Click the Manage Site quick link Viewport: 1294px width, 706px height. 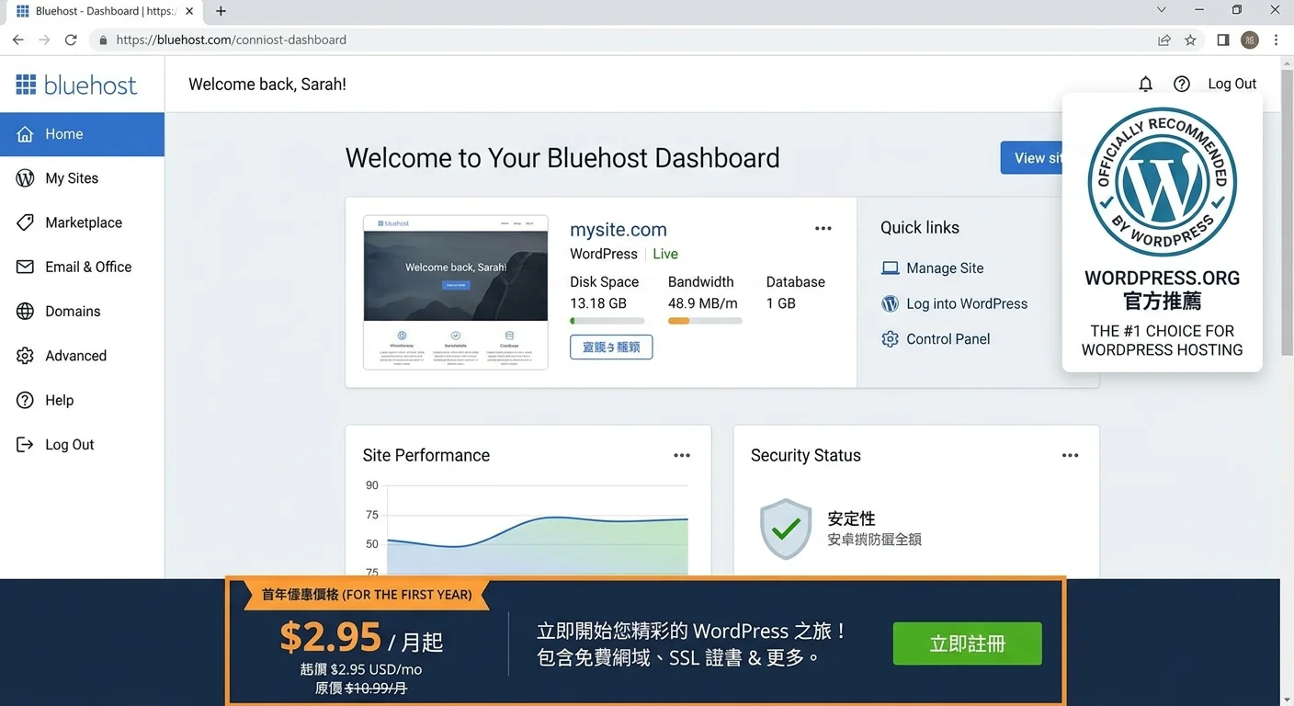click(945, 268)
